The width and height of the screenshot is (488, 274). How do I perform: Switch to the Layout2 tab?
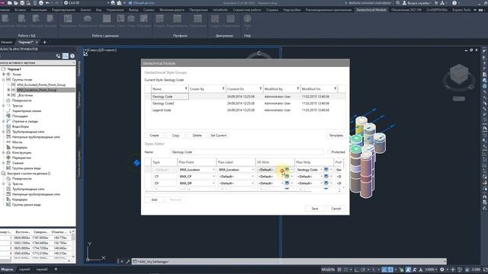(42, 269)
